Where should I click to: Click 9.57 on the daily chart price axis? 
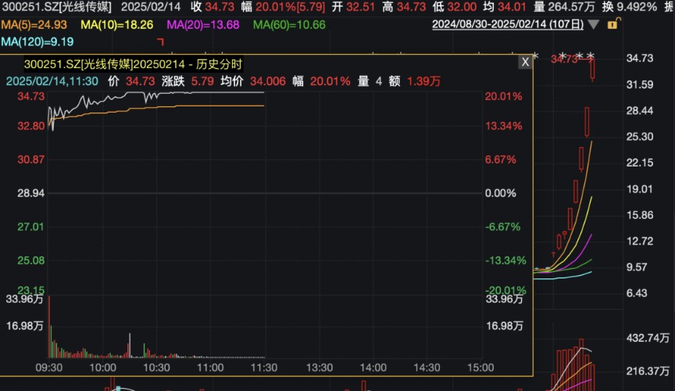637,267
